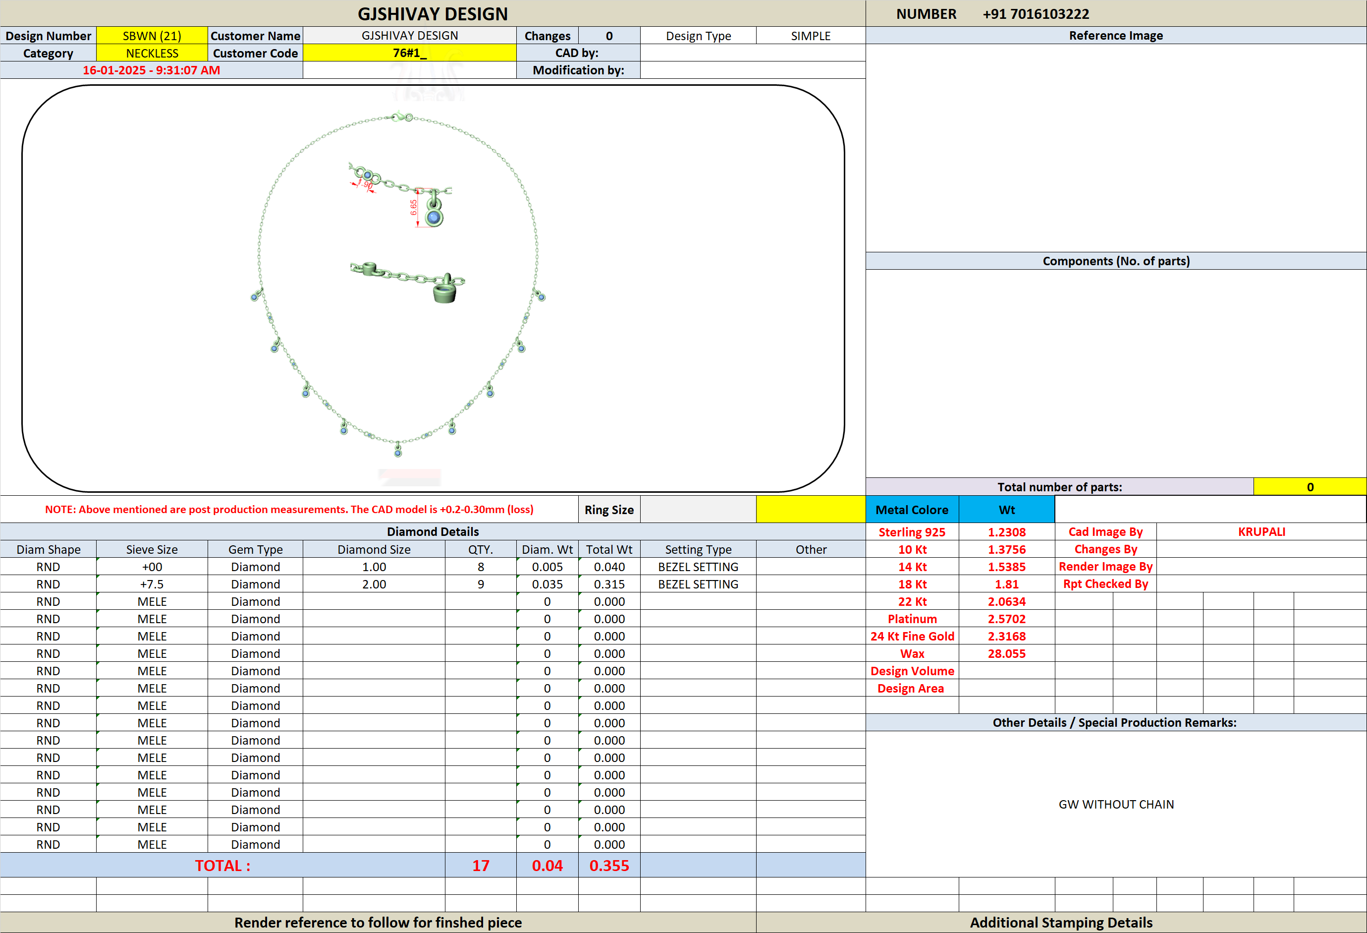Click the 18 Kt weight '1.81'
Image resolution: width=1367 pixels, height=933 pixels.
pos(1006,584)
